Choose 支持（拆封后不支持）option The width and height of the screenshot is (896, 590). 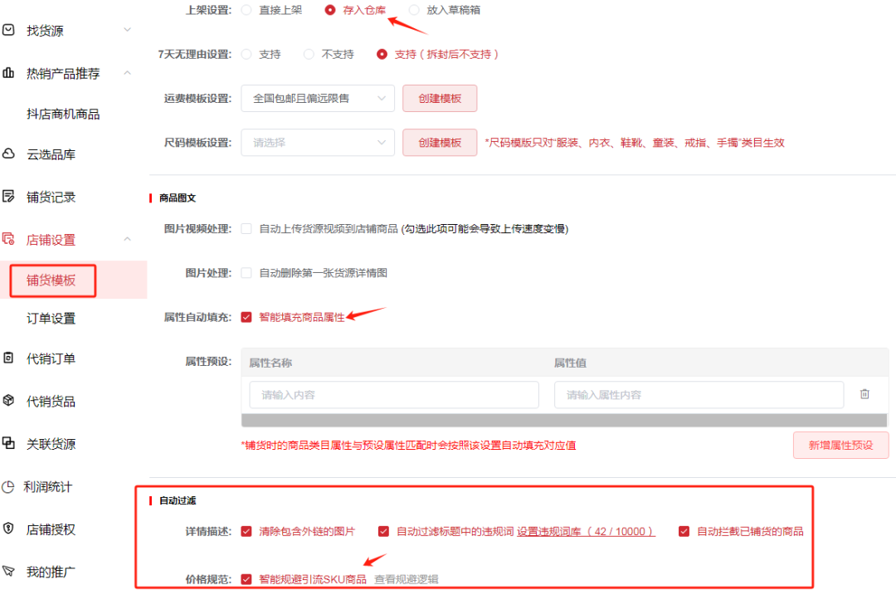pyautogui.click(x=382, y=54)
